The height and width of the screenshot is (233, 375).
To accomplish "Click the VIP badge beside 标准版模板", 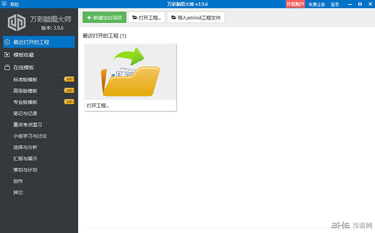I will coord(69,79).
